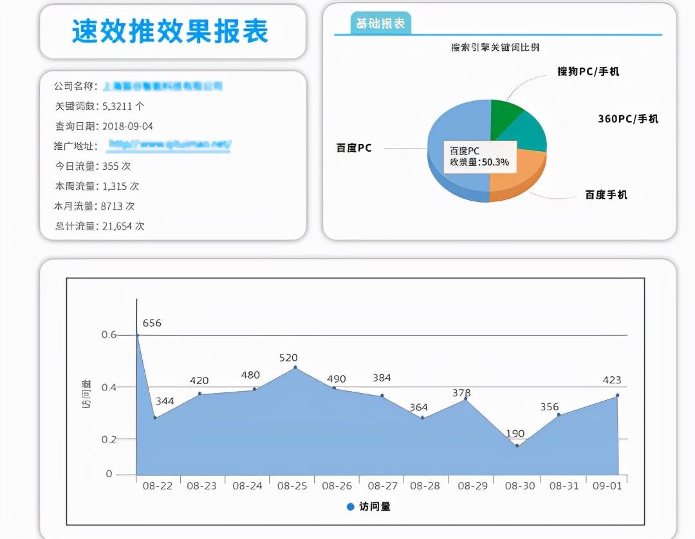Click the 480 data point on 08-24
This screenshot has height=539, width=695.
click(x=254, y=389)
